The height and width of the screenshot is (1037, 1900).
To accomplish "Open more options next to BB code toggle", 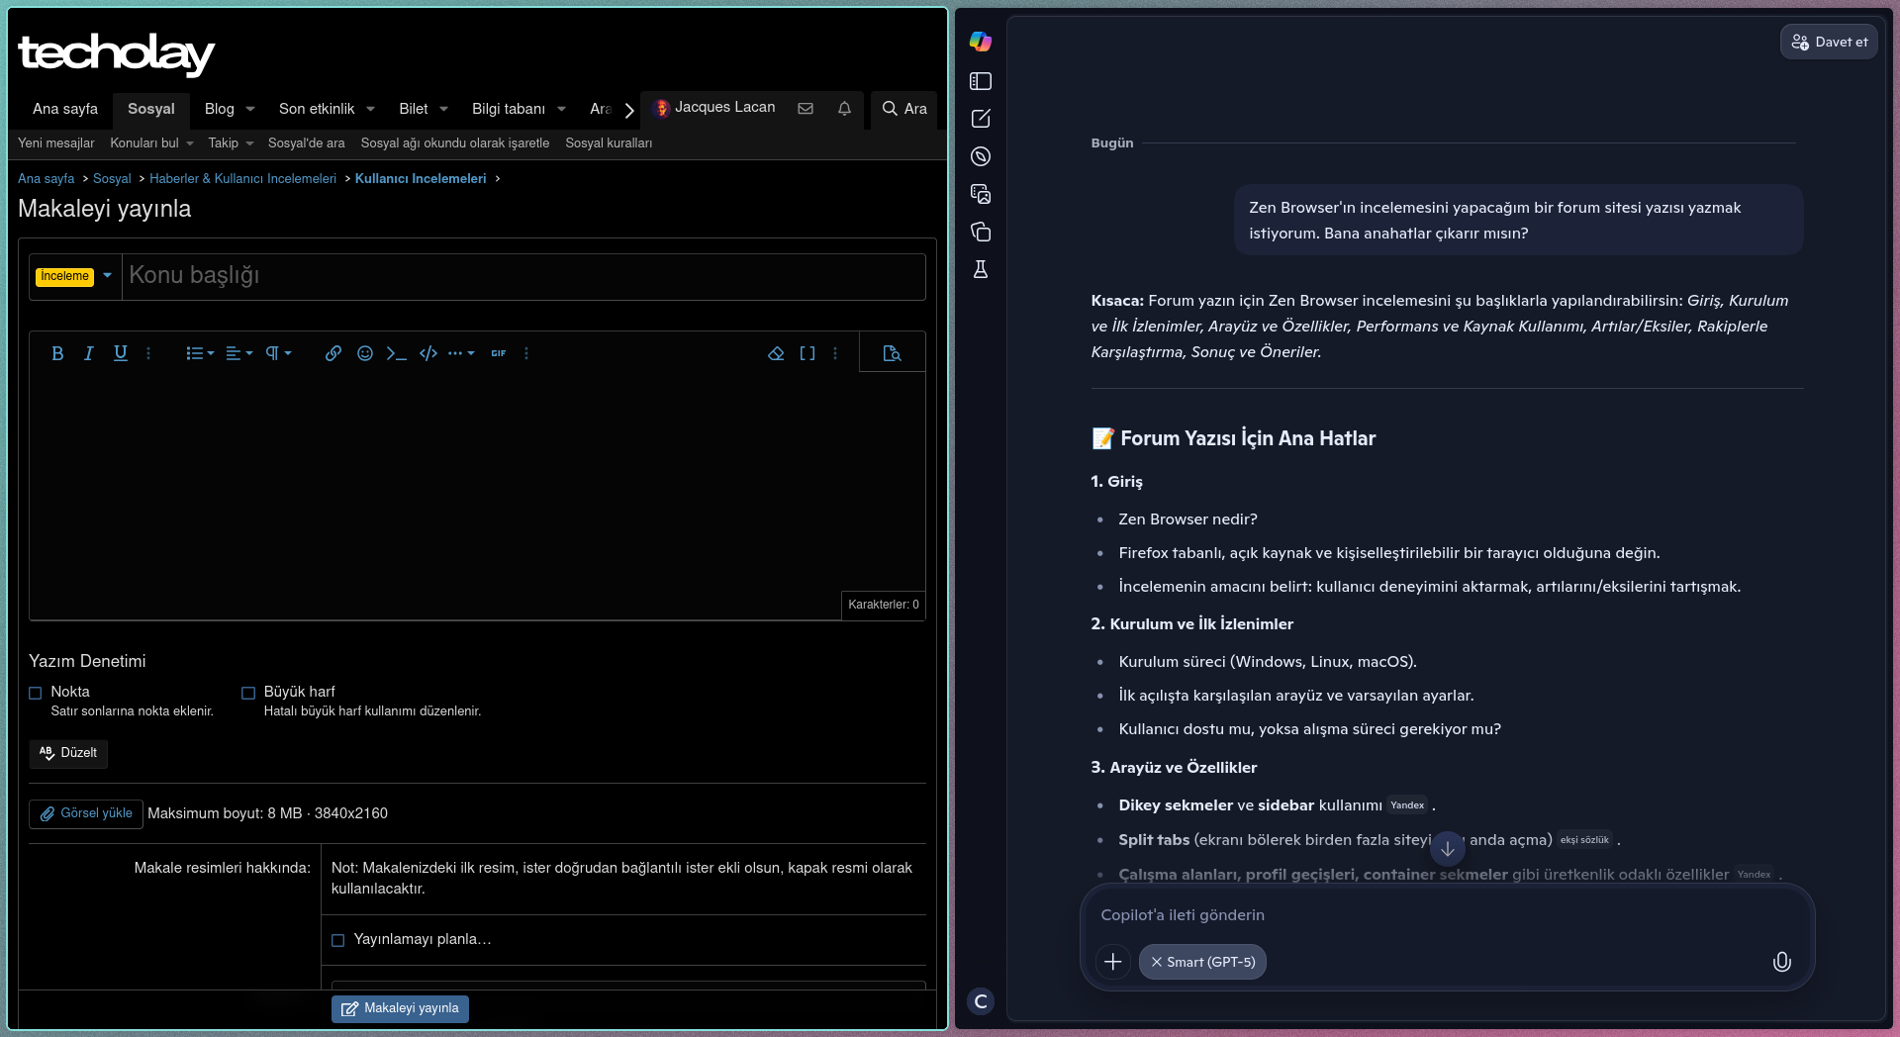I will point(835,353).
